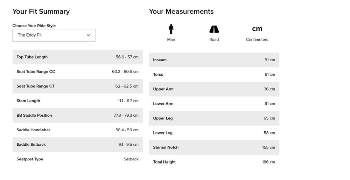
Task: Select the Total Height row
Action: tap(214, 162)
